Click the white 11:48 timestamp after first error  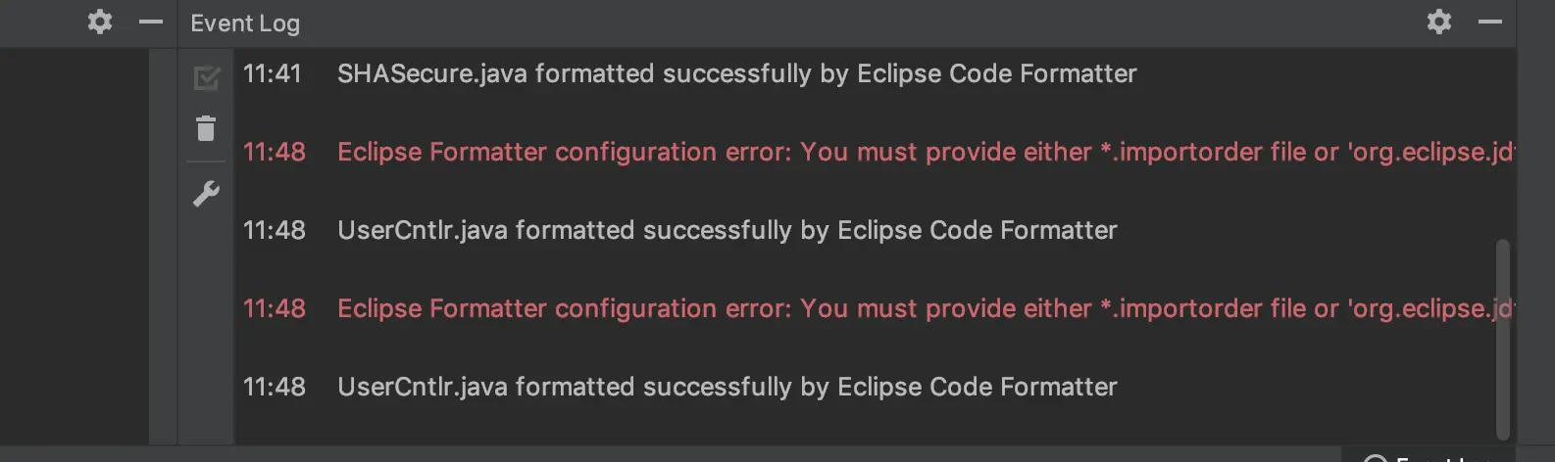pyautogui.click(x=274, y=231)
